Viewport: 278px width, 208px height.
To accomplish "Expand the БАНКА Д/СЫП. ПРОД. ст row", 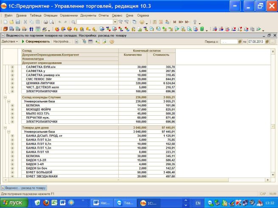I will pos(12,136).
